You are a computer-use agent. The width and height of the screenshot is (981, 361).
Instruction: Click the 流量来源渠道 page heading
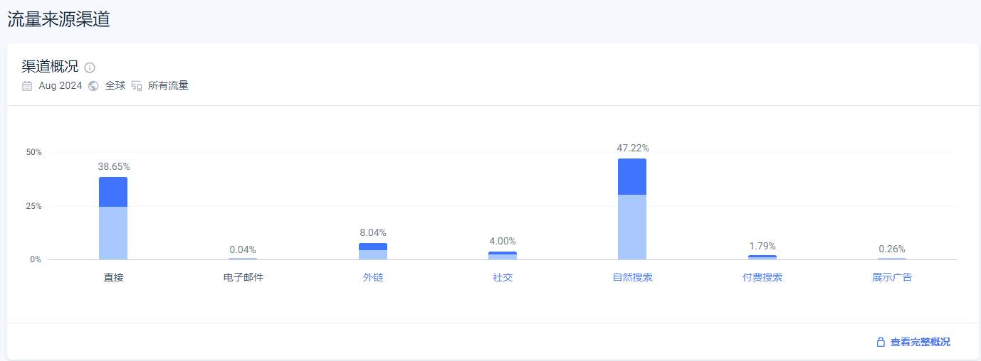pyautogui.click(x=58, y=19)
